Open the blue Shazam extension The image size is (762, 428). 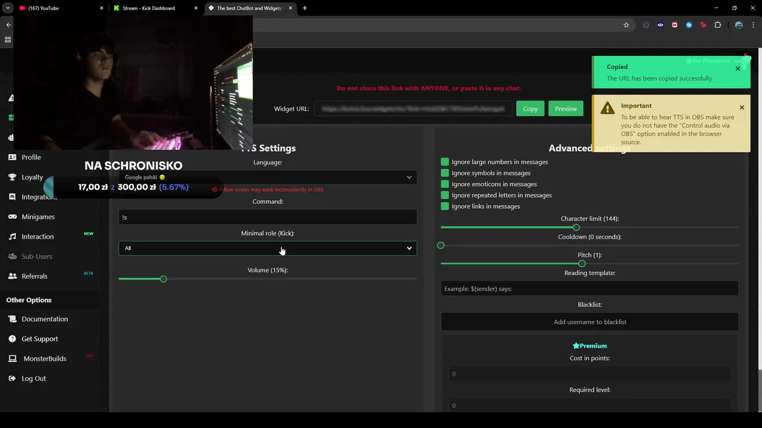(689, 25)
